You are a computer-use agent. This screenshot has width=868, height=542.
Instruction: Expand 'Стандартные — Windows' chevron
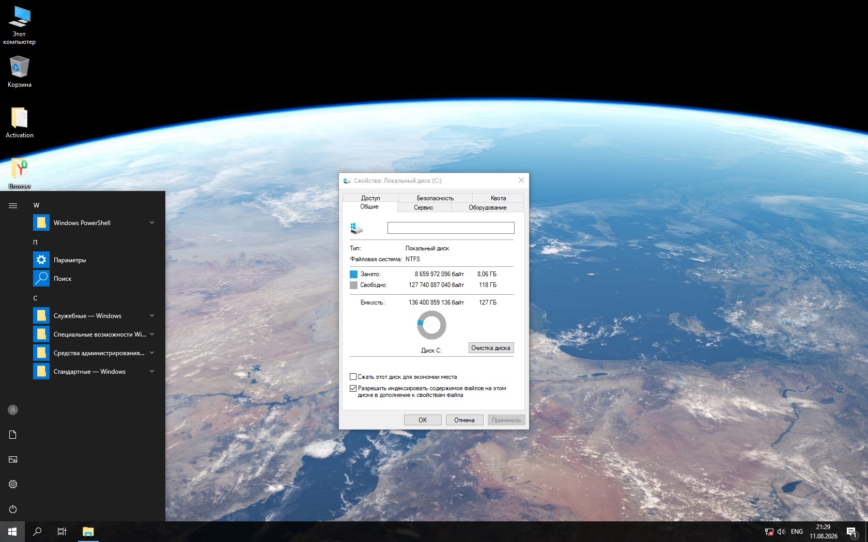(x=152, y=372)
